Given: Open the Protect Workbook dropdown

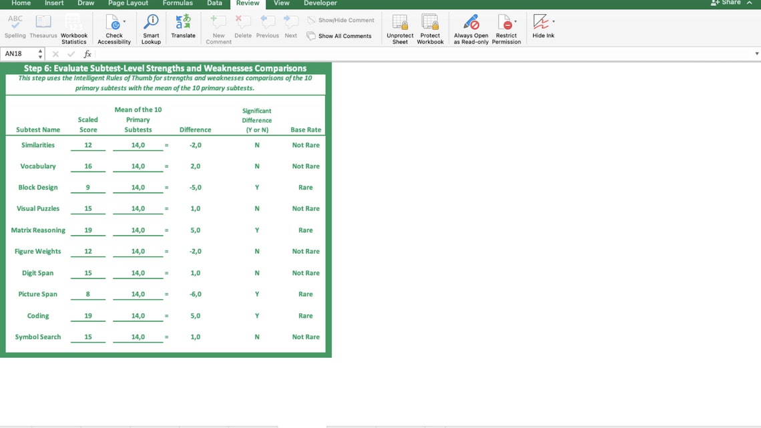Looking at the screenshot, I should (x=430, y=27).
